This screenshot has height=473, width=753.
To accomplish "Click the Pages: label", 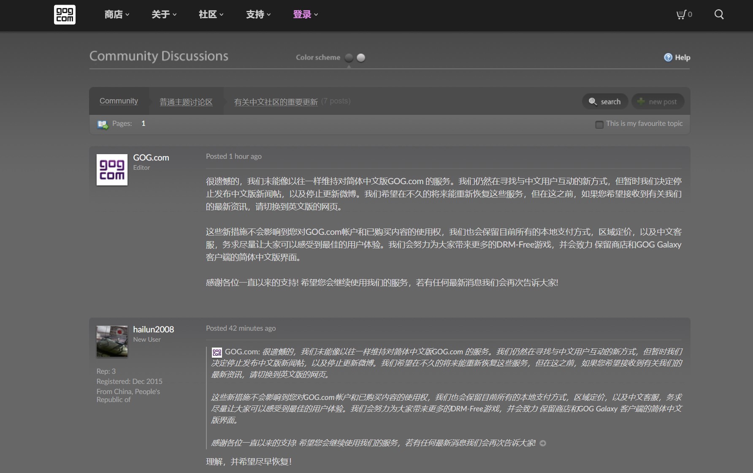I will click(122, 123).
